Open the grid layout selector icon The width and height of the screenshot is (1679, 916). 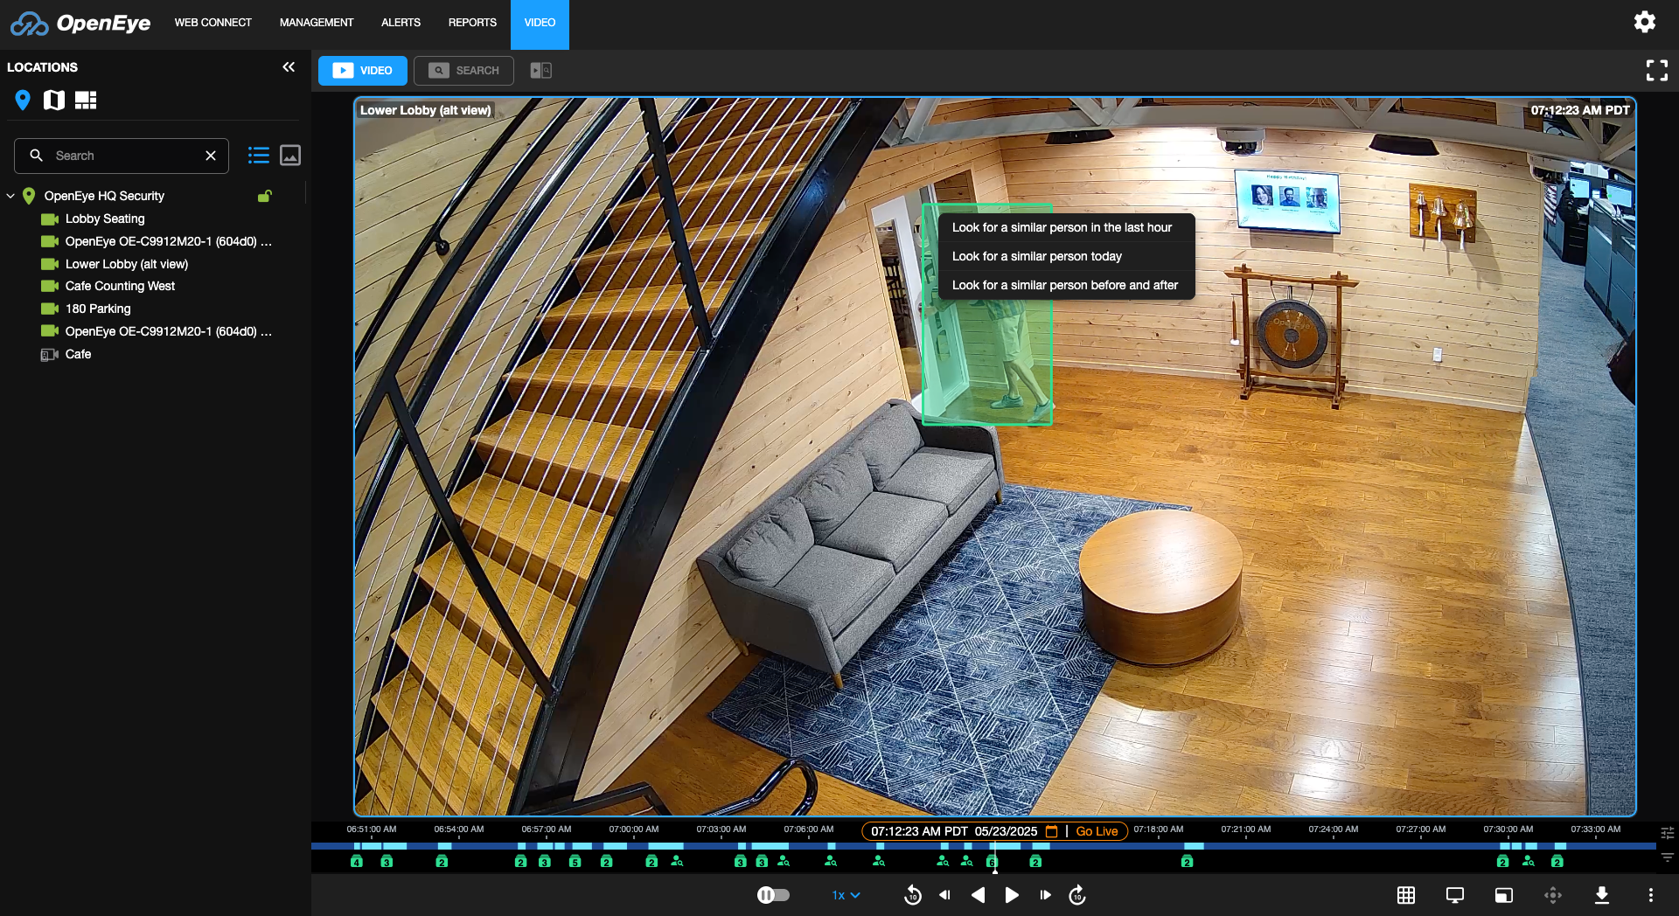coord(1405,895)
